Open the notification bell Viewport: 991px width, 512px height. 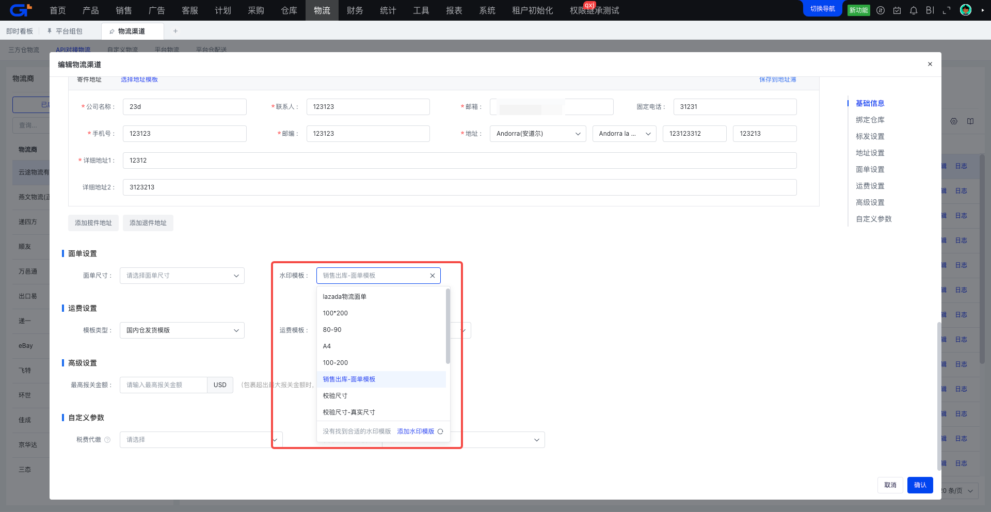pyautogui.click(x=914, y=10)
